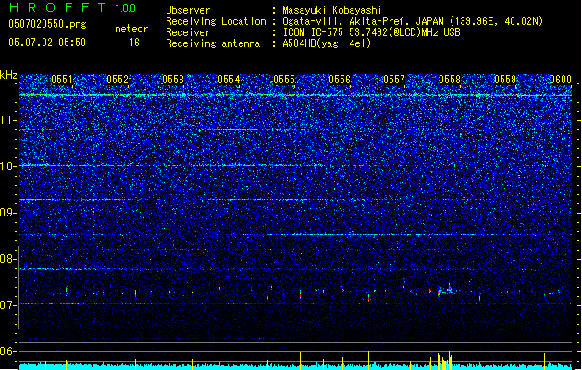The height and width of the screenshot is (370, 582).
Task: Click the 0.7 frequency axis label
Action: (x=8, y=305)
